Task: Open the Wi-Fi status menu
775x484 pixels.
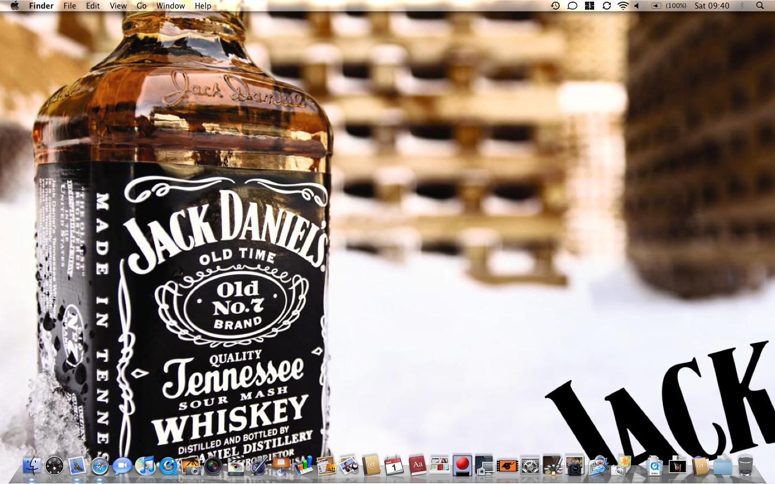Action: [623, 6]
